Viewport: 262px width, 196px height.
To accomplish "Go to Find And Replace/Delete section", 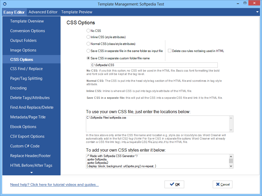I will click(x=31, y=107).
